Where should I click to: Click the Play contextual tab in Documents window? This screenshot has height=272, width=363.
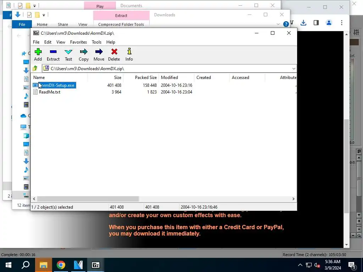click(100, 6)
